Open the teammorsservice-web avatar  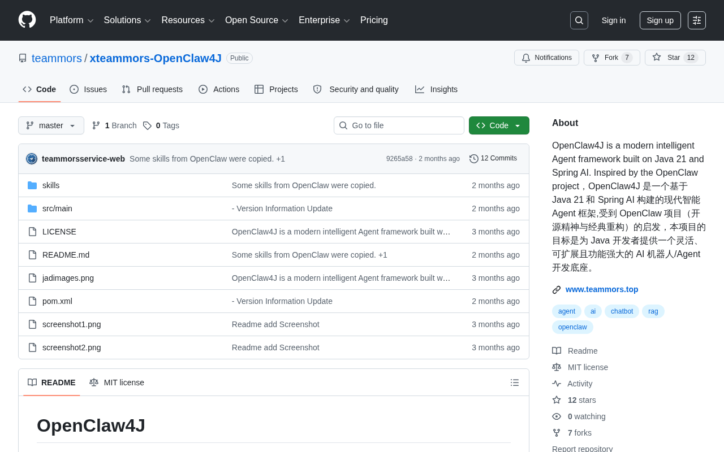[32, 159]
